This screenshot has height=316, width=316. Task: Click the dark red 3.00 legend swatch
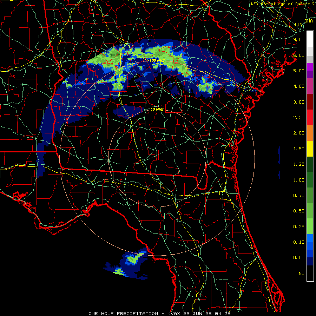click(x=310, y=102)
